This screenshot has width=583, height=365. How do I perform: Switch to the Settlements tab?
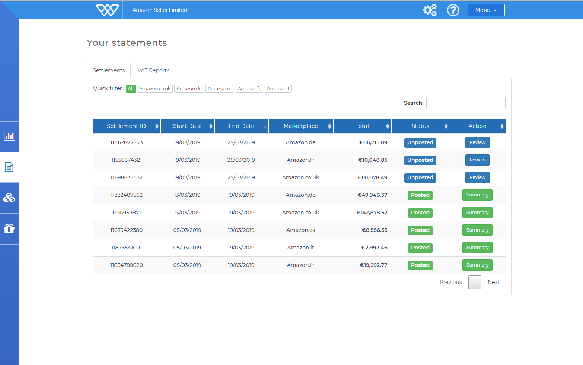coord(109,70)
